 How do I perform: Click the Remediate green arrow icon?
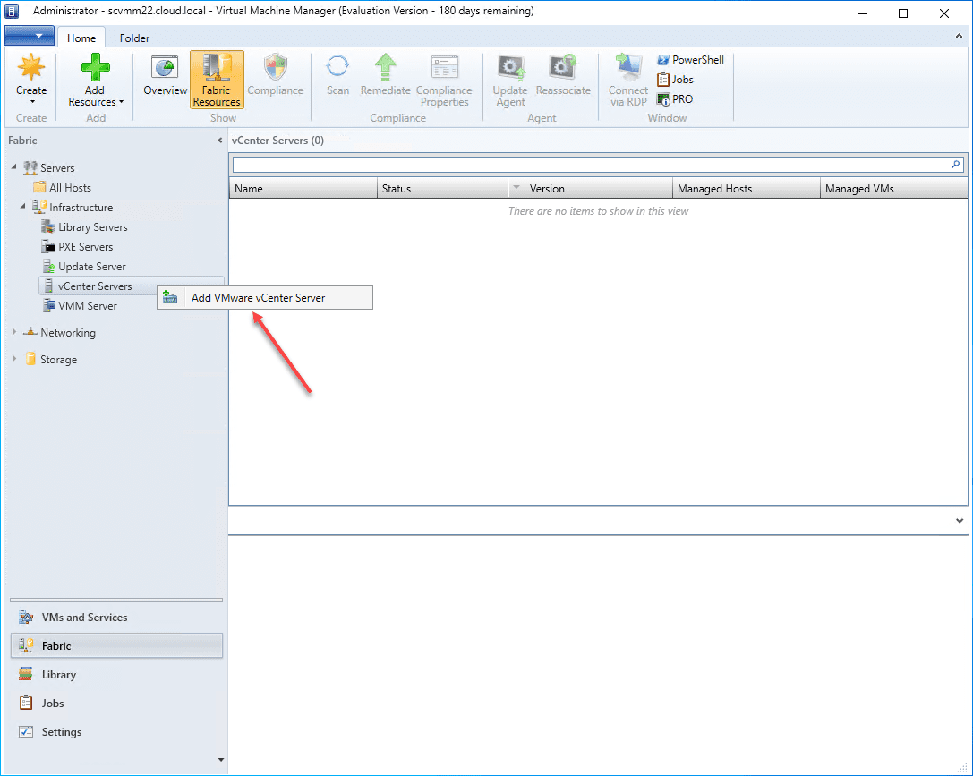pyautogui.click(x=386, y=67)
